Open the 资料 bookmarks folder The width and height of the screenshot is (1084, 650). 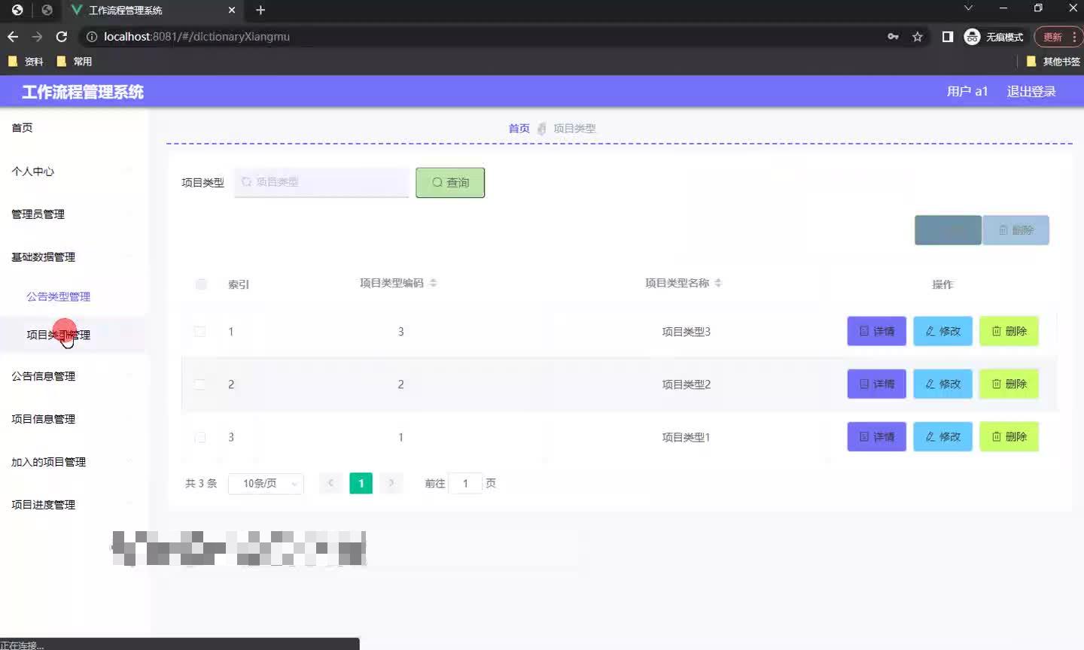coord(26,62)
